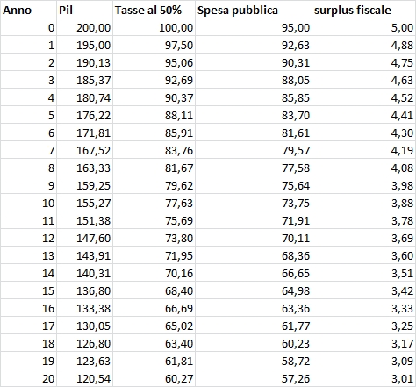The image size is (416, 387).
Task: Select the Pil cell showing 200,00
Action: 84,27
